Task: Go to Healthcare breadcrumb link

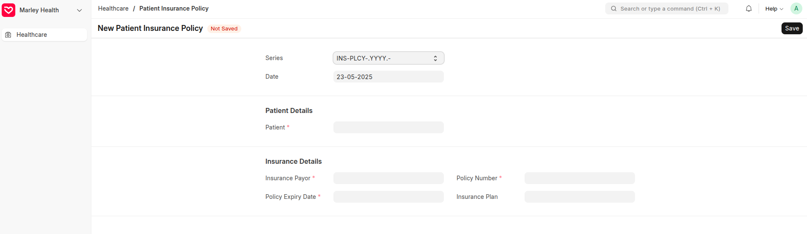Action: click(113, 8)
